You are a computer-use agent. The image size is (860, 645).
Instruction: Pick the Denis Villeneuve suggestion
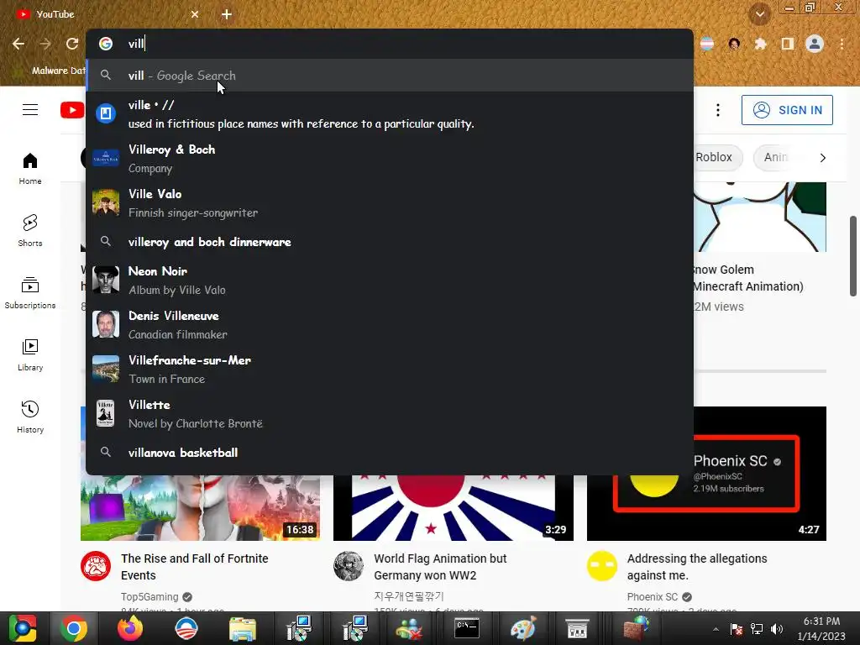pyautogui.click(x=390, y=325)
